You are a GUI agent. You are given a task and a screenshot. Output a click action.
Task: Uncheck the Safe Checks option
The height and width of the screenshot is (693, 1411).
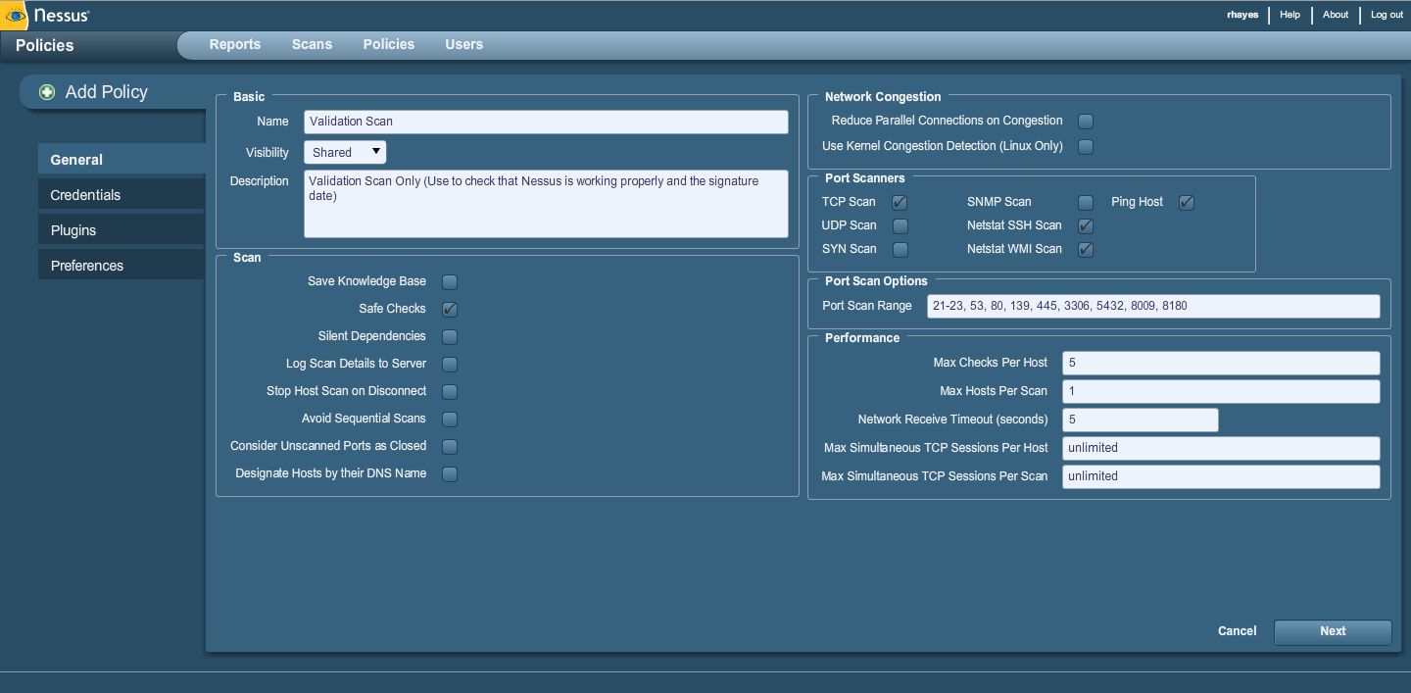point(450,310)
